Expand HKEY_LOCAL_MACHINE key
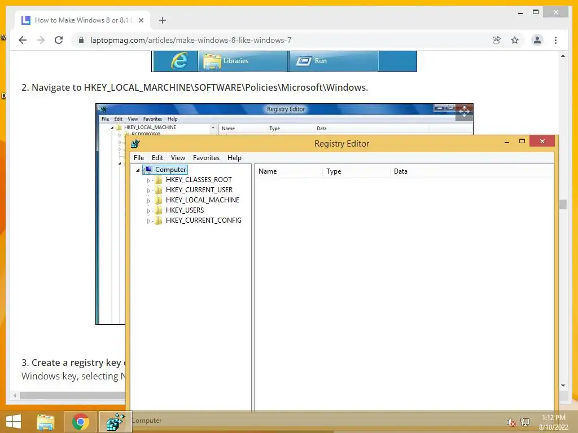578x433 pixels. tap(148, 201)
